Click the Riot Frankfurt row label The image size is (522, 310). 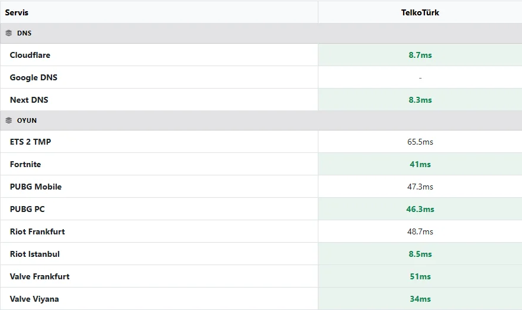[x=37, y=231]
